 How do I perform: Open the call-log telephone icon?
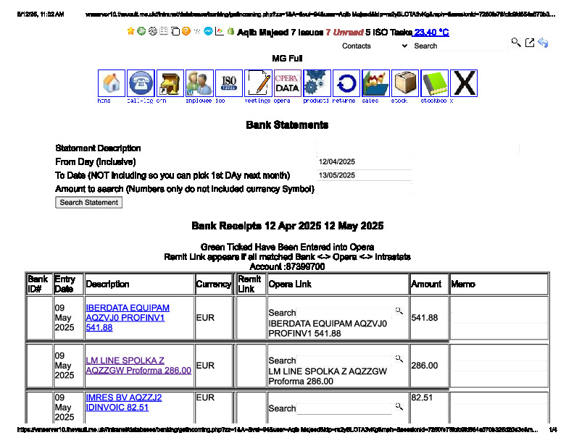click(x=141, y=83)
